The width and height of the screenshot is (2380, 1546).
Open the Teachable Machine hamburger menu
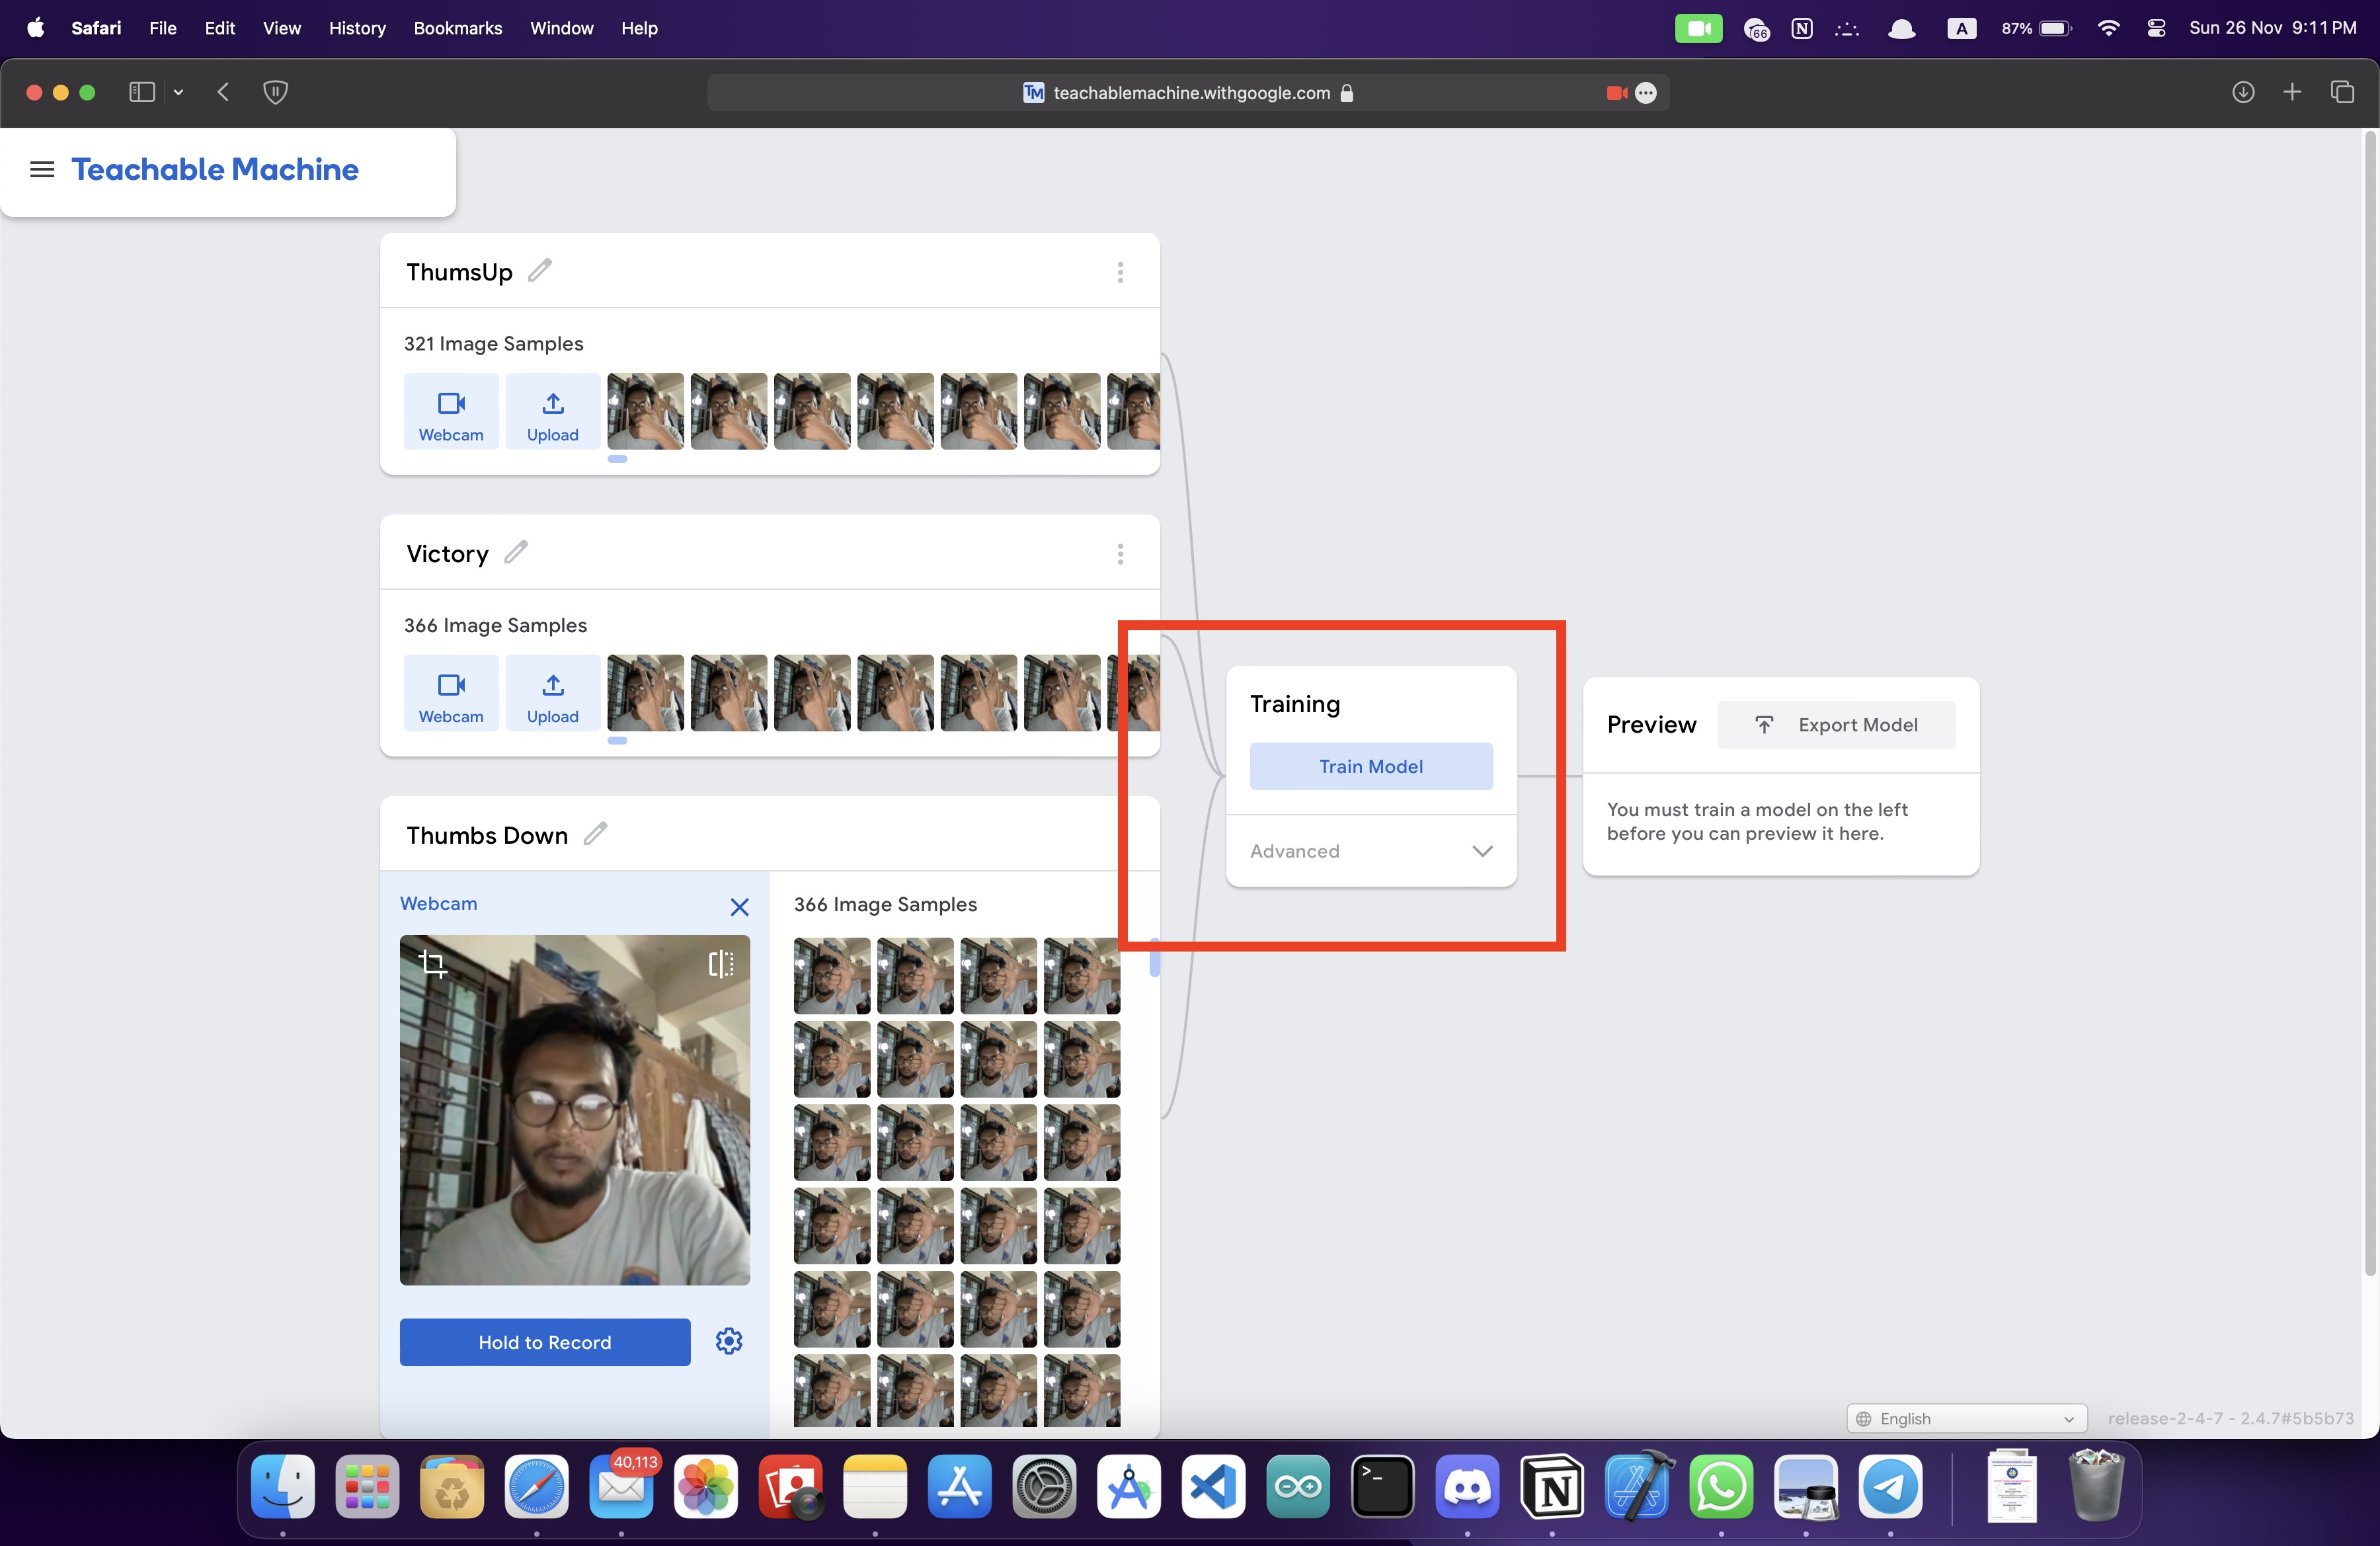pyautogui.click(x=42, y=169)
